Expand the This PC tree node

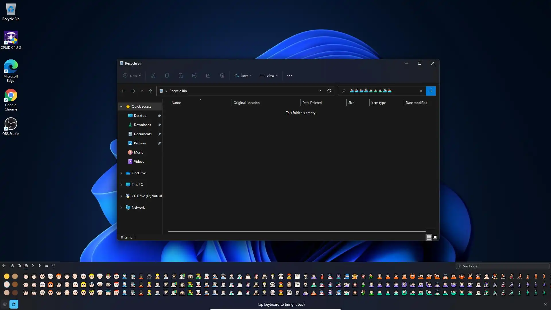point(121,185)
